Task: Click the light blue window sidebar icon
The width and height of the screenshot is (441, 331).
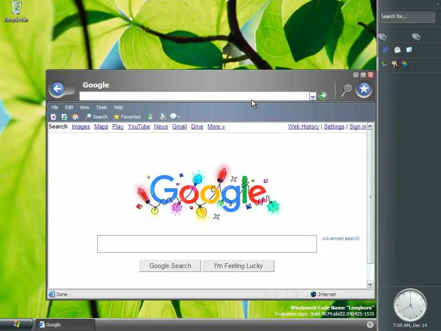Action: (409, 50)
